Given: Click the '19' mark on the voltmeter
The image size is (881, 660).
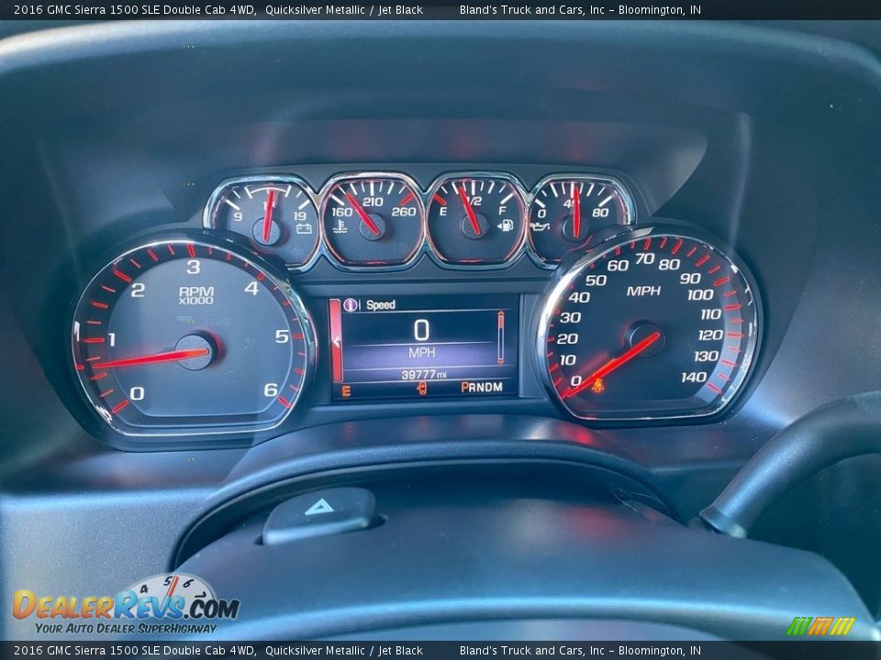Looking at the screenshot, I should pos(300,216).
